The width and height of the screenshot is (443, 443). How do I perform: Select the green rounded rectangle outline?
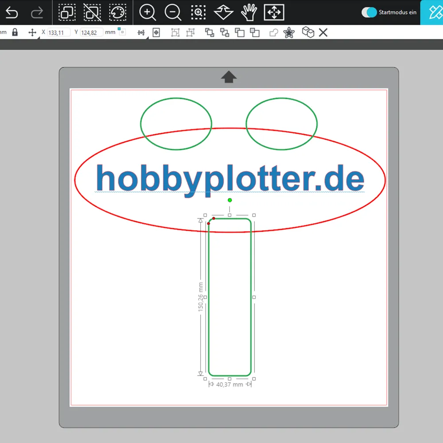[x=251, y=297]
